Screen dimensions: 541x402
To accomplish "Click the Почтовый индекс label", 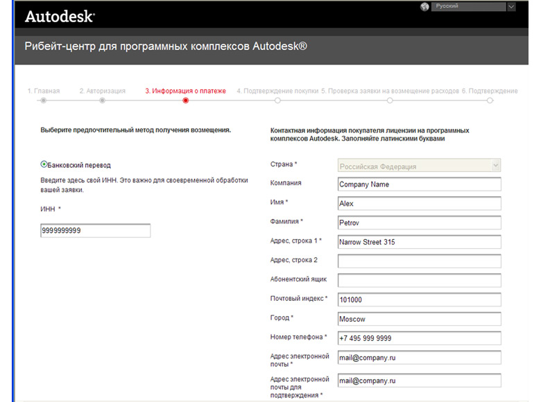I will (299, 299).
